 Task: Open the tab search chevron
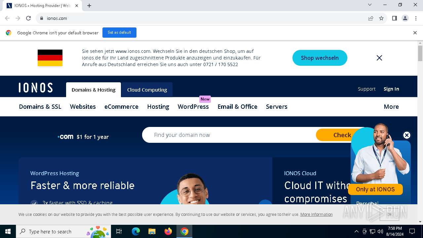(x=370, y=5)
